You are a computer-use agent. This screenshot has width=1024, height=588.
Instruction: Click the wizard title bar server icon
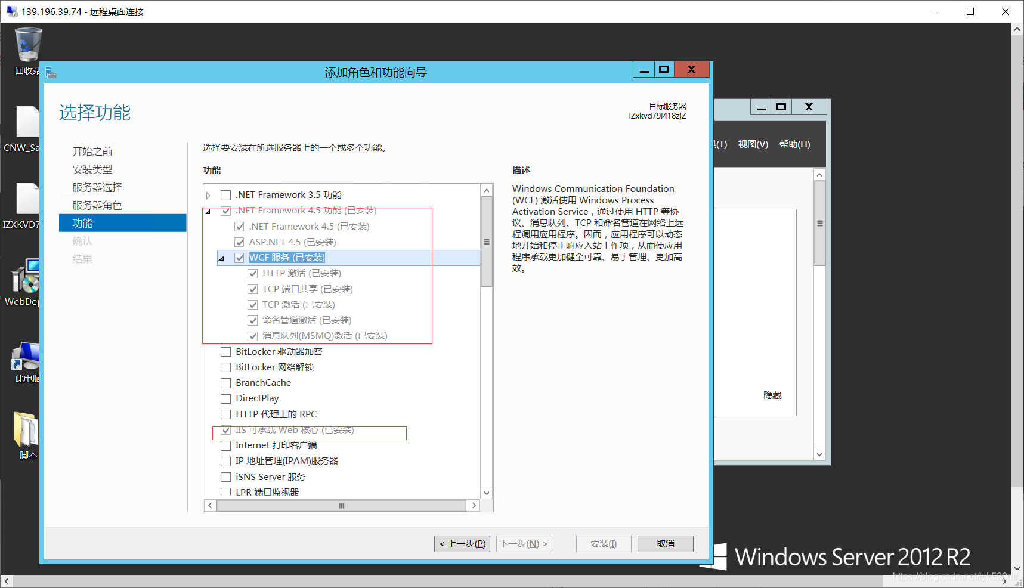pos(51,72)
